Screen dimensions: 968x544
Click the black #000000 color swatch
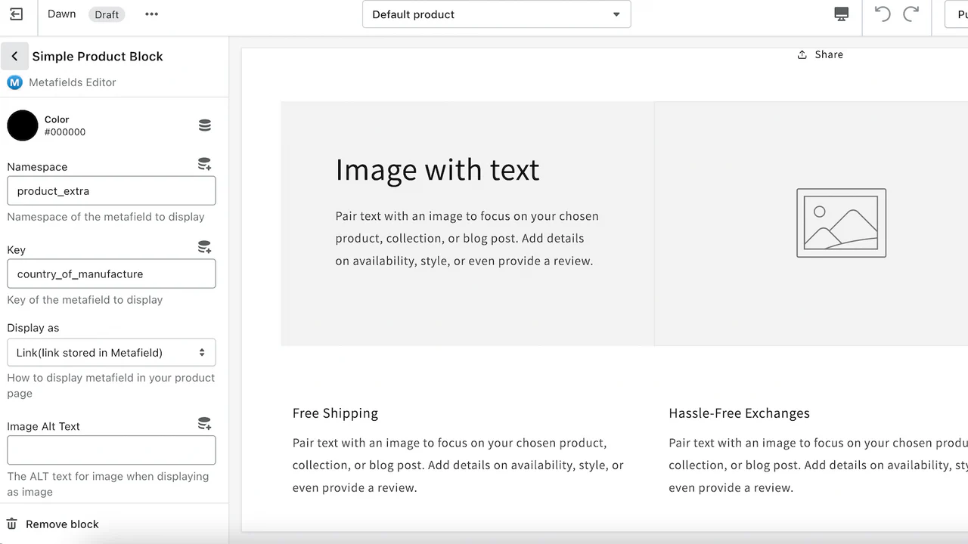23,125
